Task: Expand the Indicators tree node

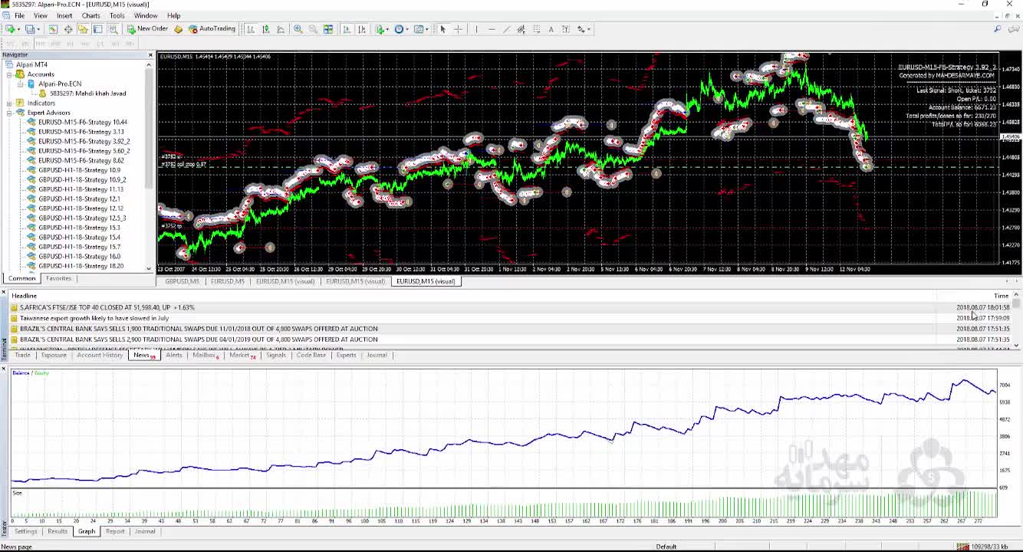Action: click(9, 103)
